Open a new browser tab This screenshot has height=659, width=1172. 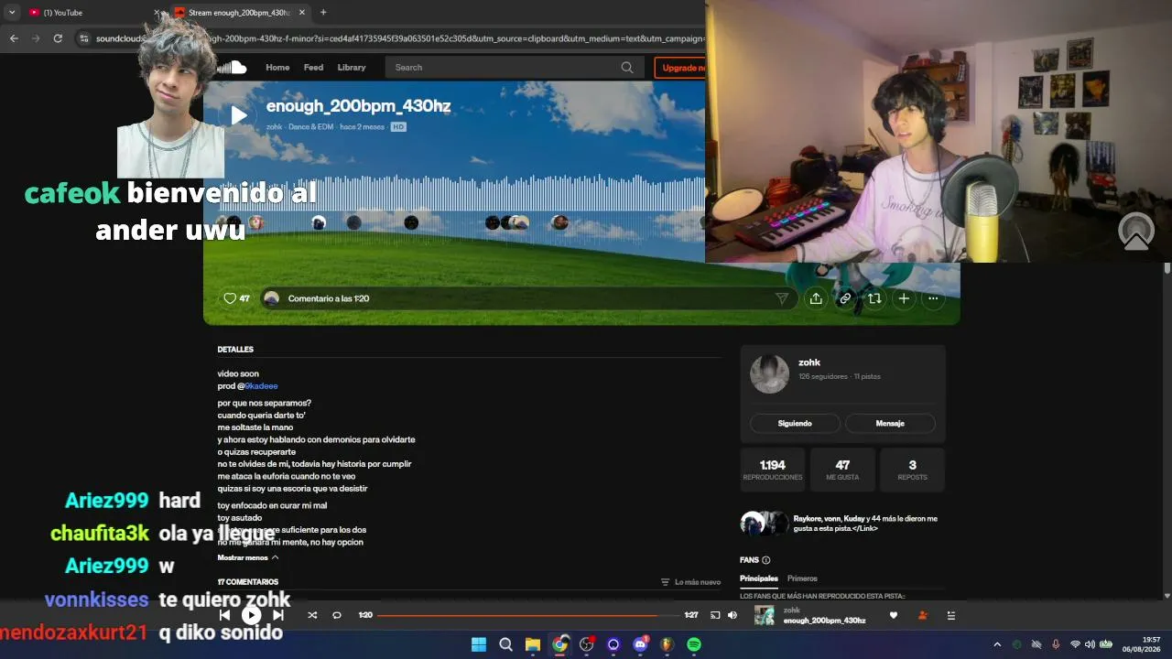(x=323, y=12)
